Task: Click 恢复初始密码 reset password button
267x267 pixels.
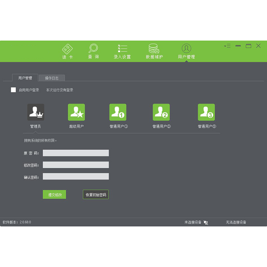Action: 96,195
